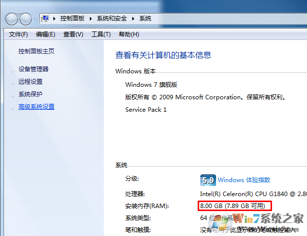Expand arrow after 控制面板 breadcrumb

pos(91,19)
